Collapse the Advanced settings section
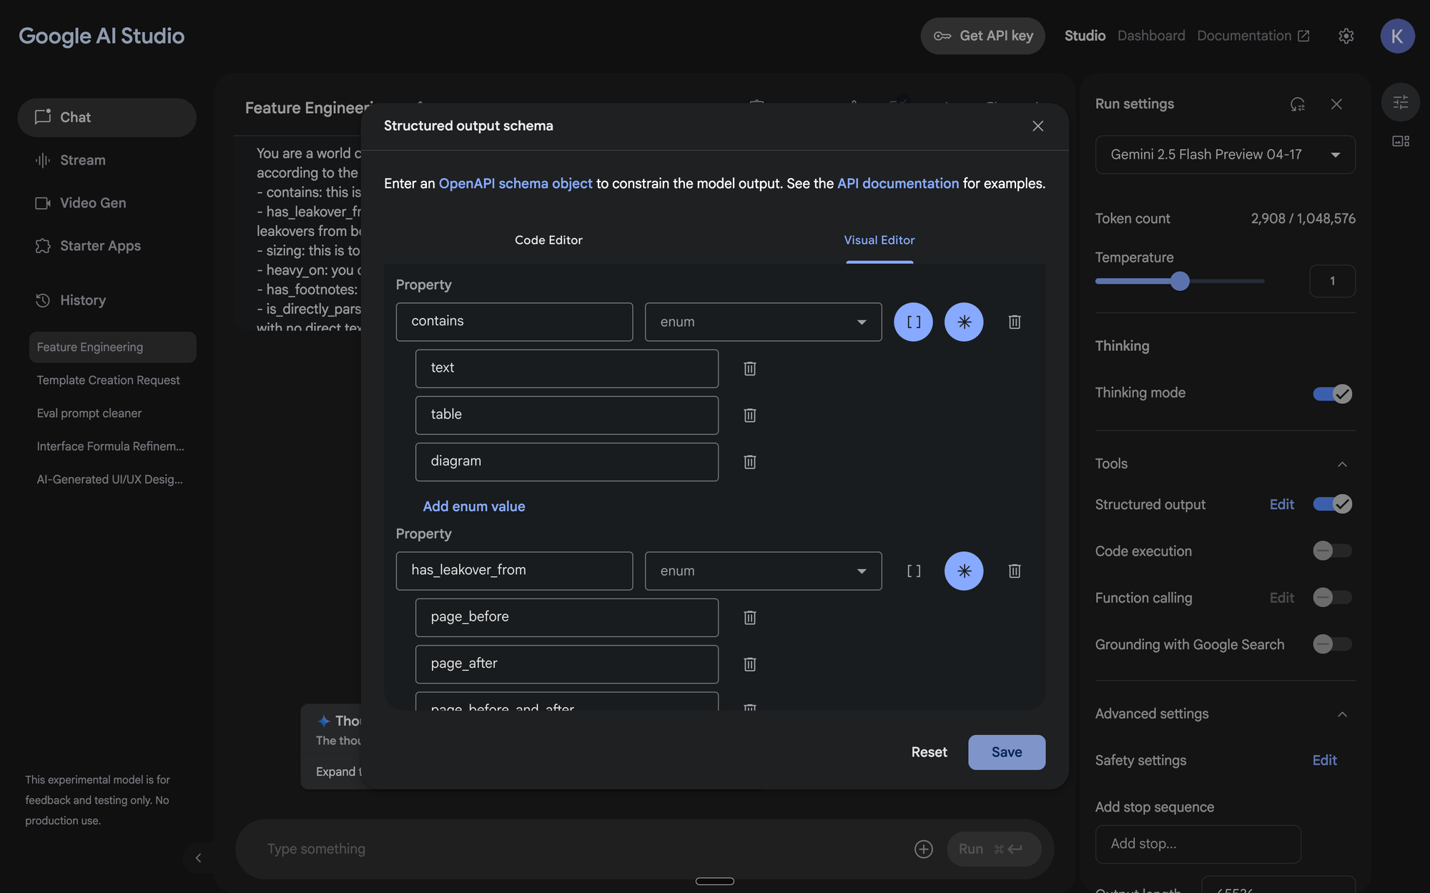The height and width of the screenshot is (893, 1430). [x=1342, y=714]
